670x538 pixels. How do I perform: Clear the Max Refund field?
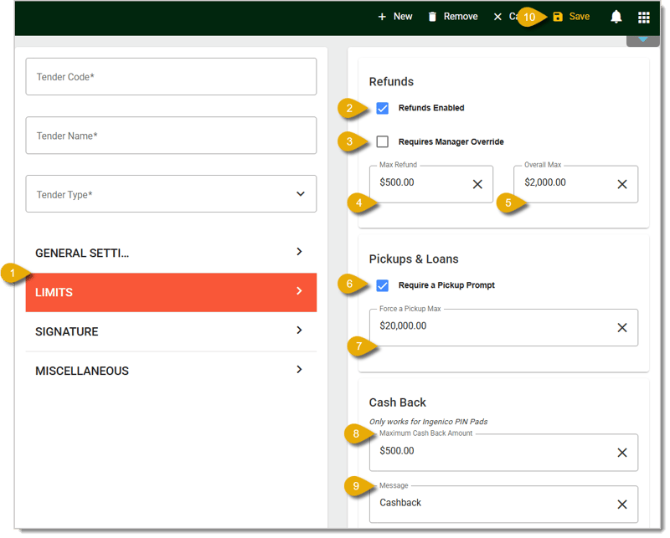(477, 184)
